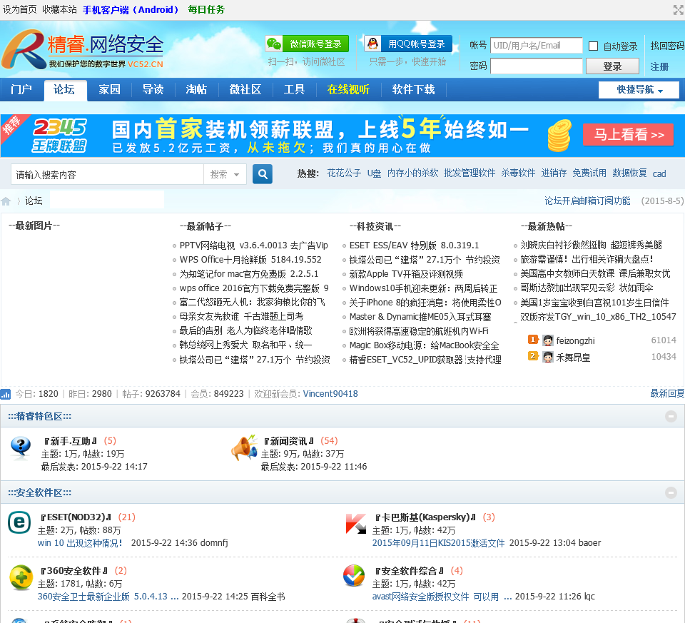Click the 注册 register link
Viewport: 685px width, 623px height.
click(x=659, y=67)
